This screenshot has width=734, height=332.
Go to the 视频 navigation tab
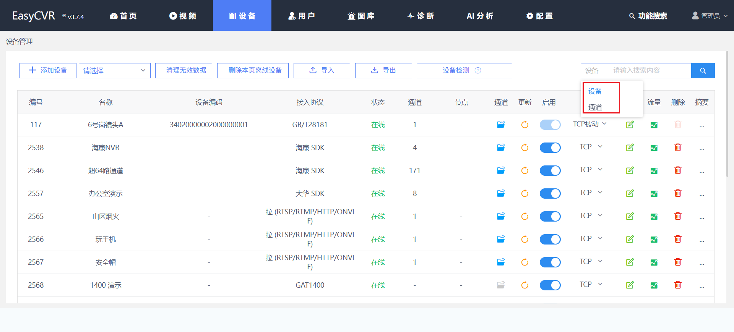(183, 16)
